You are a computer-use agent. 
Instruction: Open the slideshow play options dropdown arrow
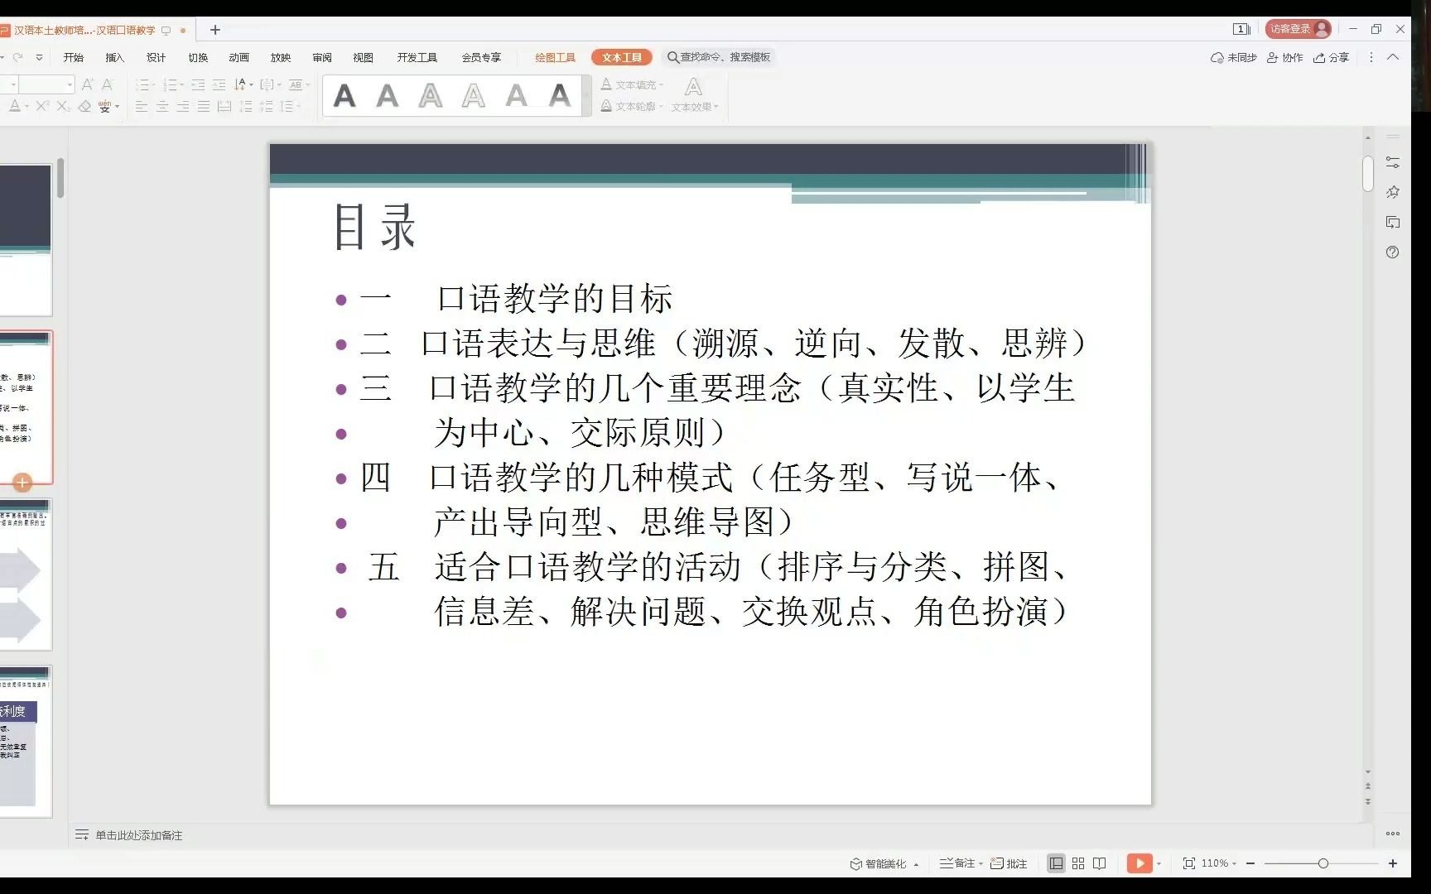[x=1159, y=863]
